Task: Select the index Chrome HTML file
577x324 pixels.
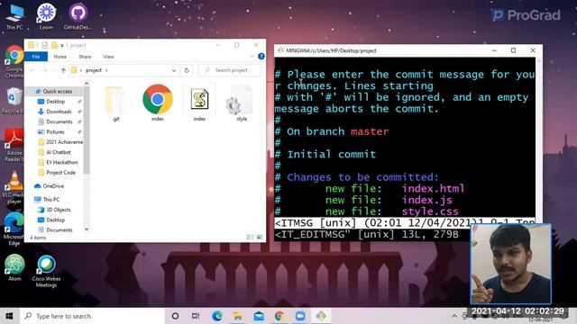Action: click(x=158, y=103)
